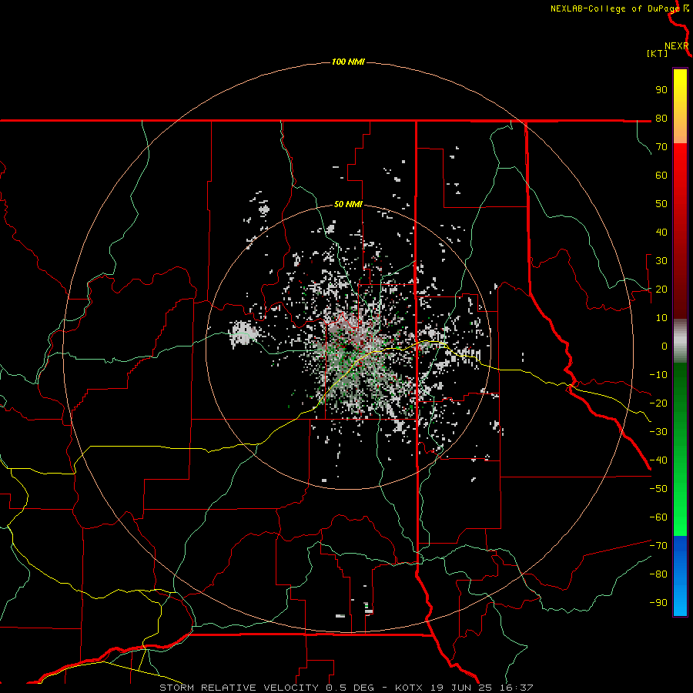Pick the -70 label on the scale

coord(658,546)
